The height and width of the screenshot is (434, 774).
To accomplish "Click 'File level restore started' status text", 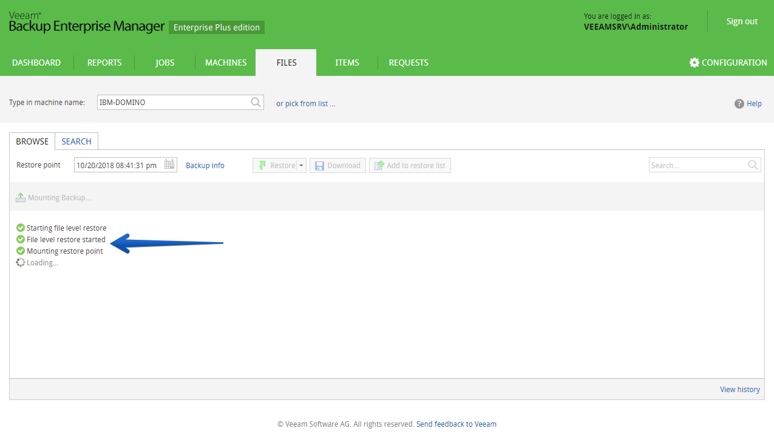I will click(x=66, y=240).
